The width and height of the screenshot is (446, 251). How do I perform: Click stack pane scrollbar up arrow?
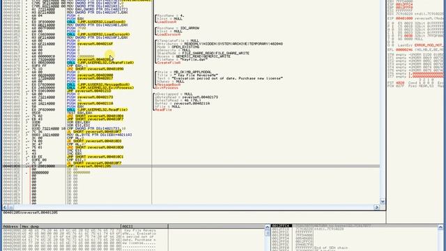pos(440,227)
